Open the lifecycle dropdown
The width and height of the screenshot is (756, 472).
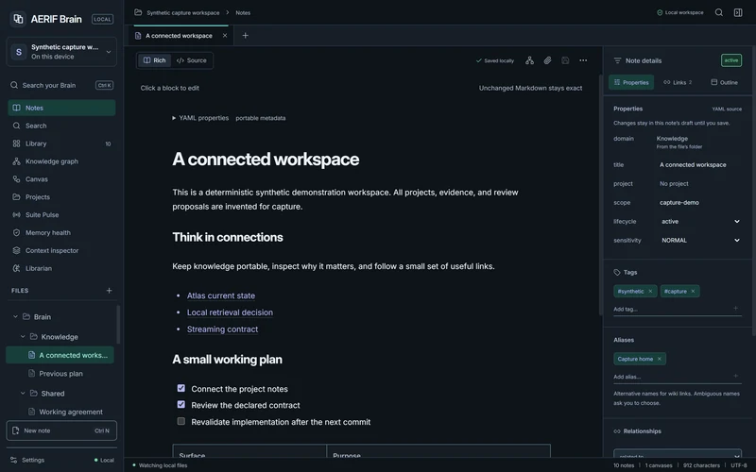pos(699,222)
